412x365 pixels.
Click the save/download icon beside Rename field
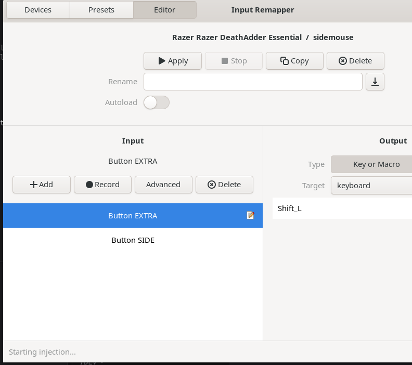point(375,82)
